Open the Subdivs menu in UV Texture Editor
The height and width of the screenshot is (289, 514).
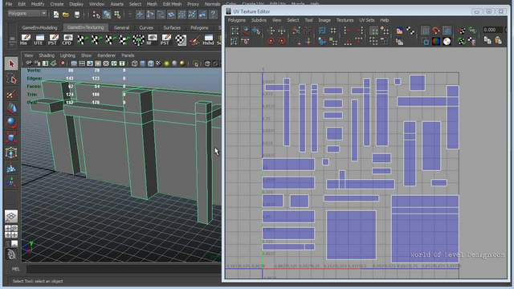point(259,20)
